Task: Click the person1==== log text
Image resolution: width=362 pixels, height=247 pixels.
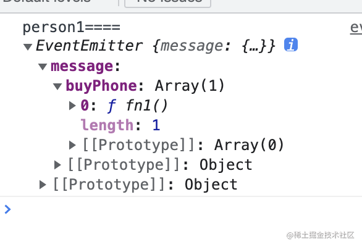Action: (71, 28)
